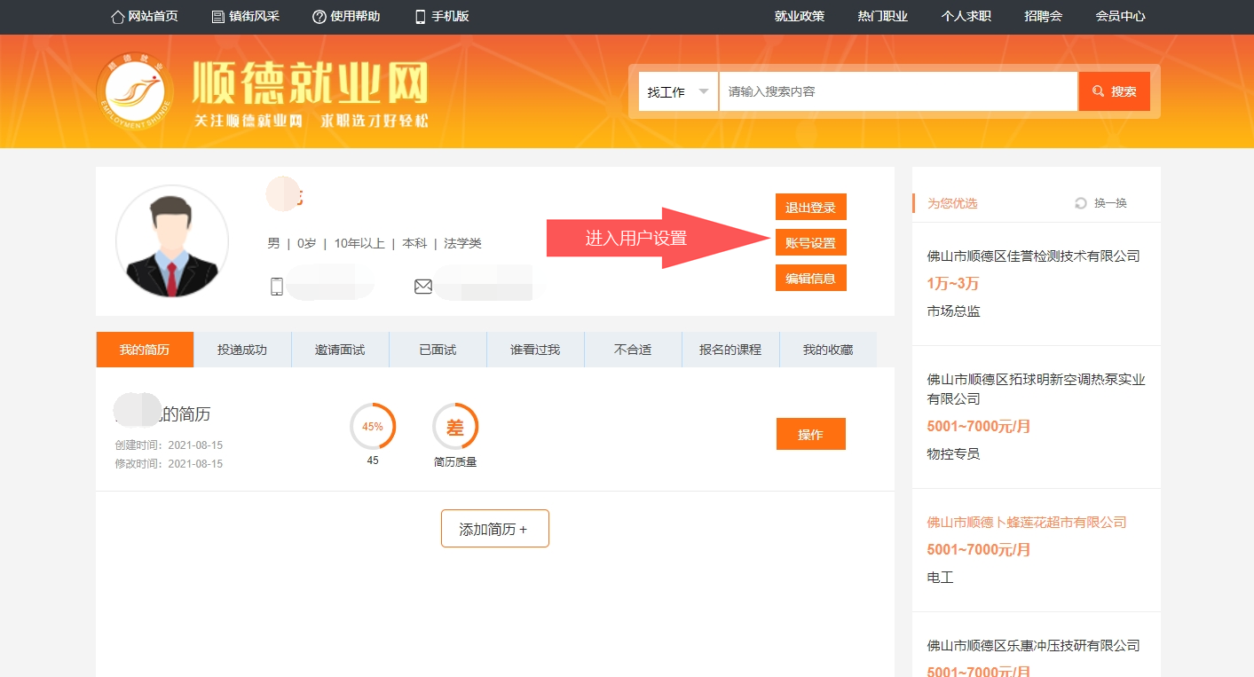Click the home icon beside 网站首页
The image size is (1254, 677).
tap(117, 17)
